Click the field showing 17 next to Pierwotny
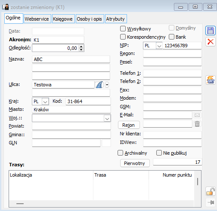Viewport: 217px width, 211px height. [177, 162]
